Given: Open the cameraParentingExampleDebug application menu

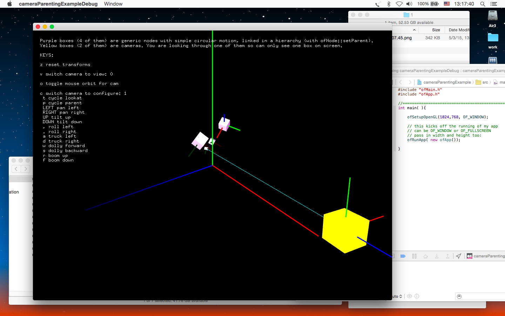Looking at the screenshot, I should 58,4.
